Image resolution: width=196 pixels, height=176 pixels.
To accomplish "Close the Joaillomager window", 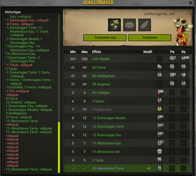I will click(190, 2).
